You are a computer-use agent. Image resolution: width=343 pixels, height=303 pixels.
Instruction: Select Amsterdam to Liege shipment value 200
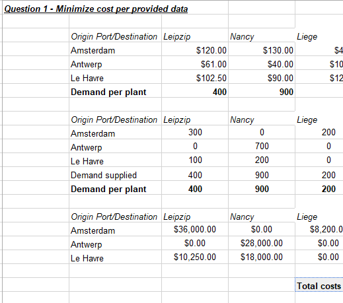click(328, 133)
